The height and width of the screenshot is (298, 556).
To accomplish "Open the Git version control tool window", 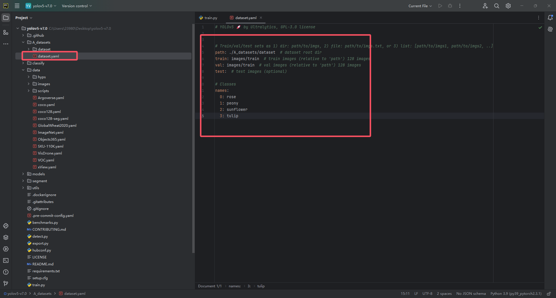I will tap(6, 284).
